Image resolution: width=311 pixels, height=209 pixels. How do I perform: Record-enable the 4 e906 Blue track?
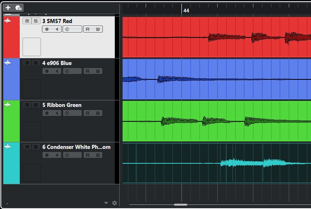[x=47, y=71]
